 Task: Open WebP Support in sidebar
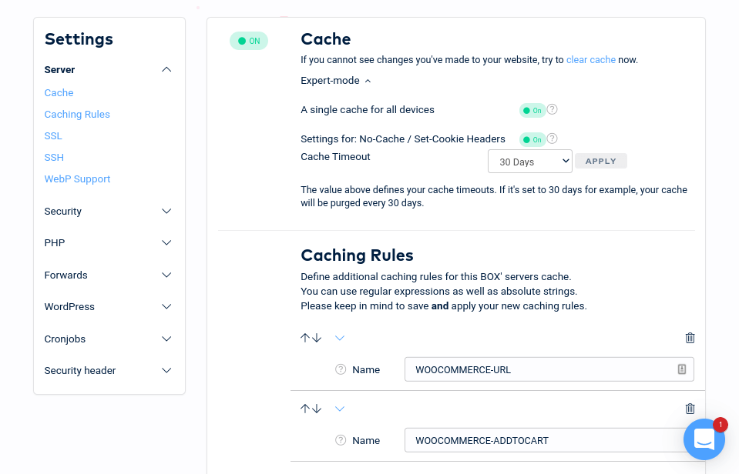point(77,179)
